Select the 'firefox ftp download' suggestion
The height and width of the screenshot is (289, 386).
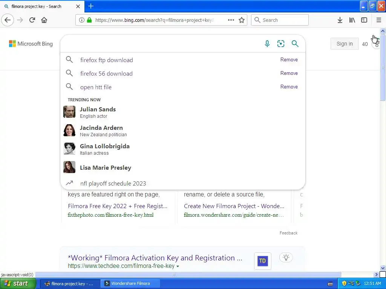tap(106, 60)
